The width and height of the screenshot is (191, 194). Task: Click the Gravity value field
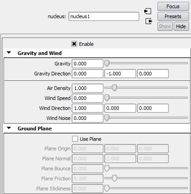pyautogui.click(x=88, y=64)
